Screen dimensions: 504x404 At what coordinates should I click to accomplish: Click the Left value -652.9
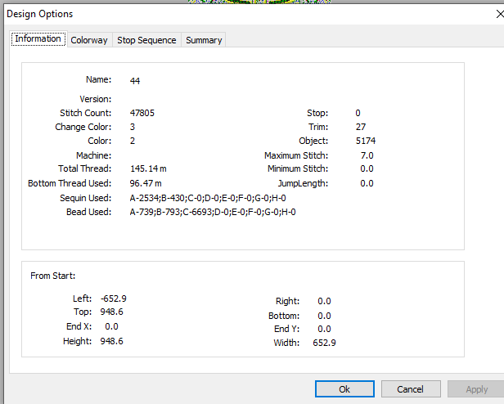coord(114,299)
